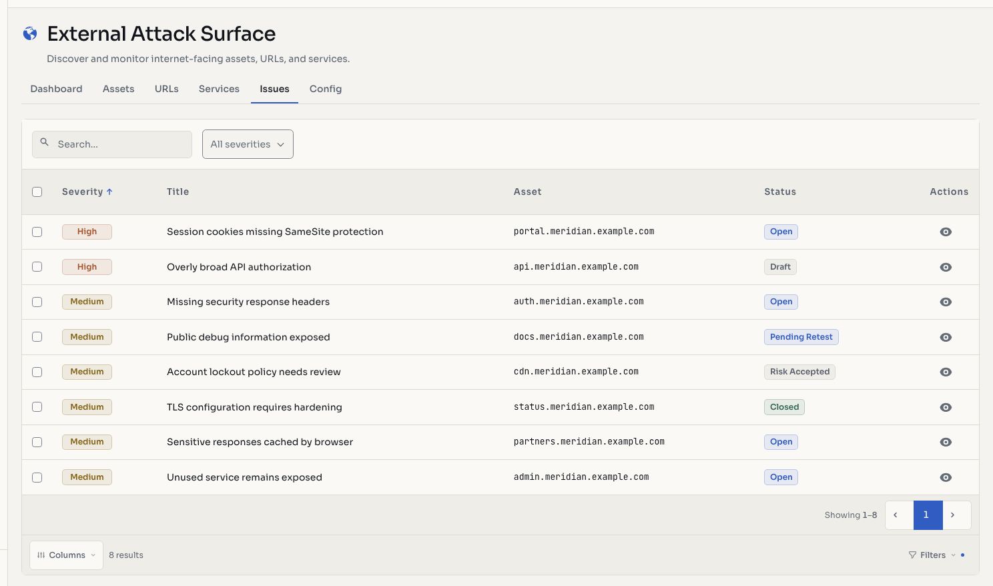View Public debug information exposed issue
Screen dimensions: 993x586
(946, 337)
